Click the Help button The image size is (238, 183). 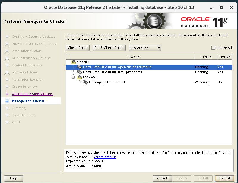[x=14, y=178]
